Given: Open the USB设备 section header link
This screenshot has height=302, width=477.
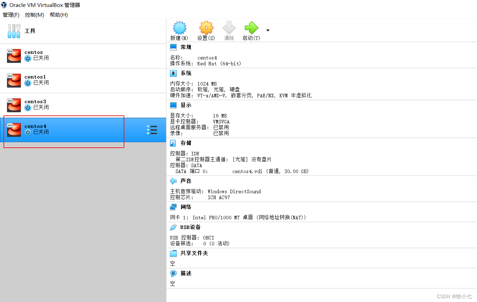Looking at the screenshot, I should 190,227.
